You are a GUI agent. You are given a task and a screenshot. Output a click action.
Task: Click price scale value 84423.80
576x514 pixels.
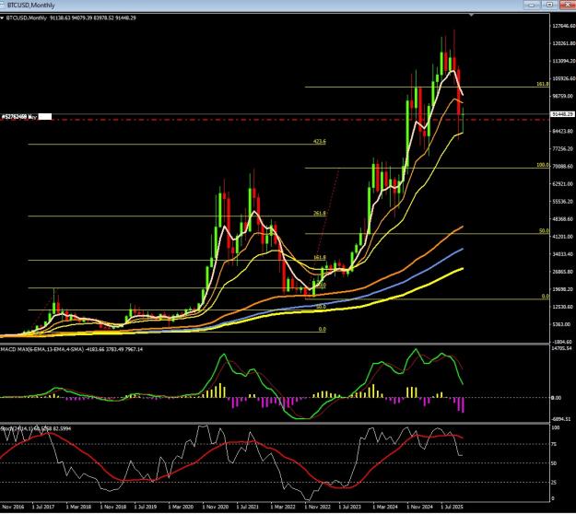[x=563, y=131]
